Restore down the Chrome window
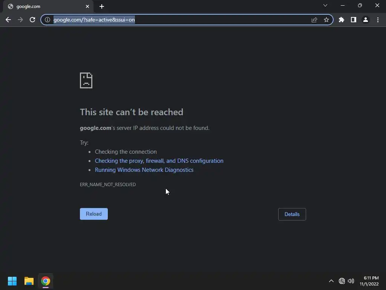The height and width of the screenshot is (290, 386). (x=360, y=5)
